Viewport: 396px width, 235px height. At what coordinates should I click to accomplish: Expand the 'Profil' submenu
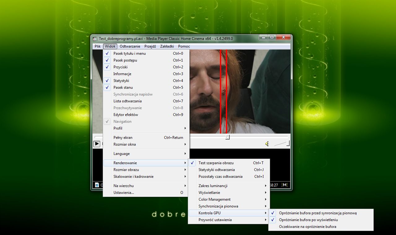[145, 128]
